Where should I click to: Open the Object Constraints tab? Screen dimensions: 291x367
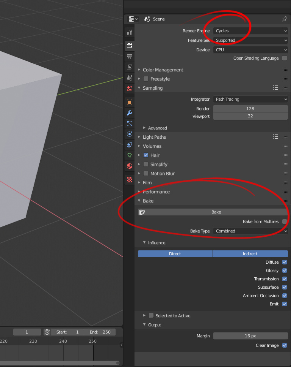[130, 145]
